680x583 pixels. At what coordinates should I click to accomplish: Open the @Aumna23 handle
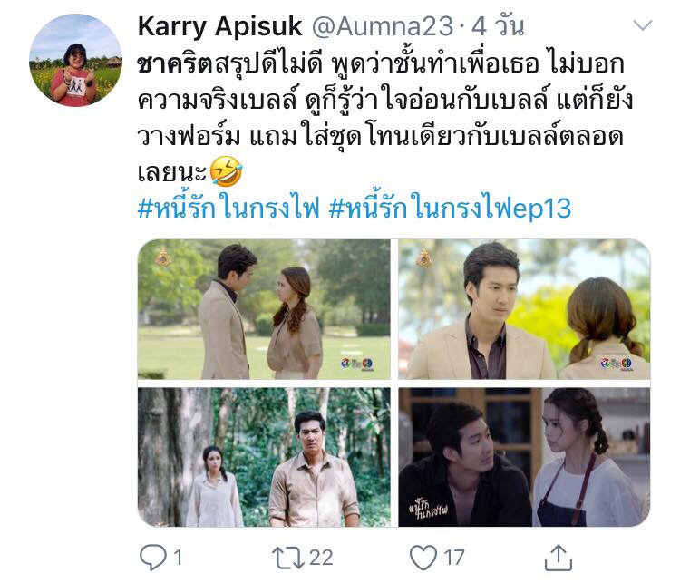[383, 27]
